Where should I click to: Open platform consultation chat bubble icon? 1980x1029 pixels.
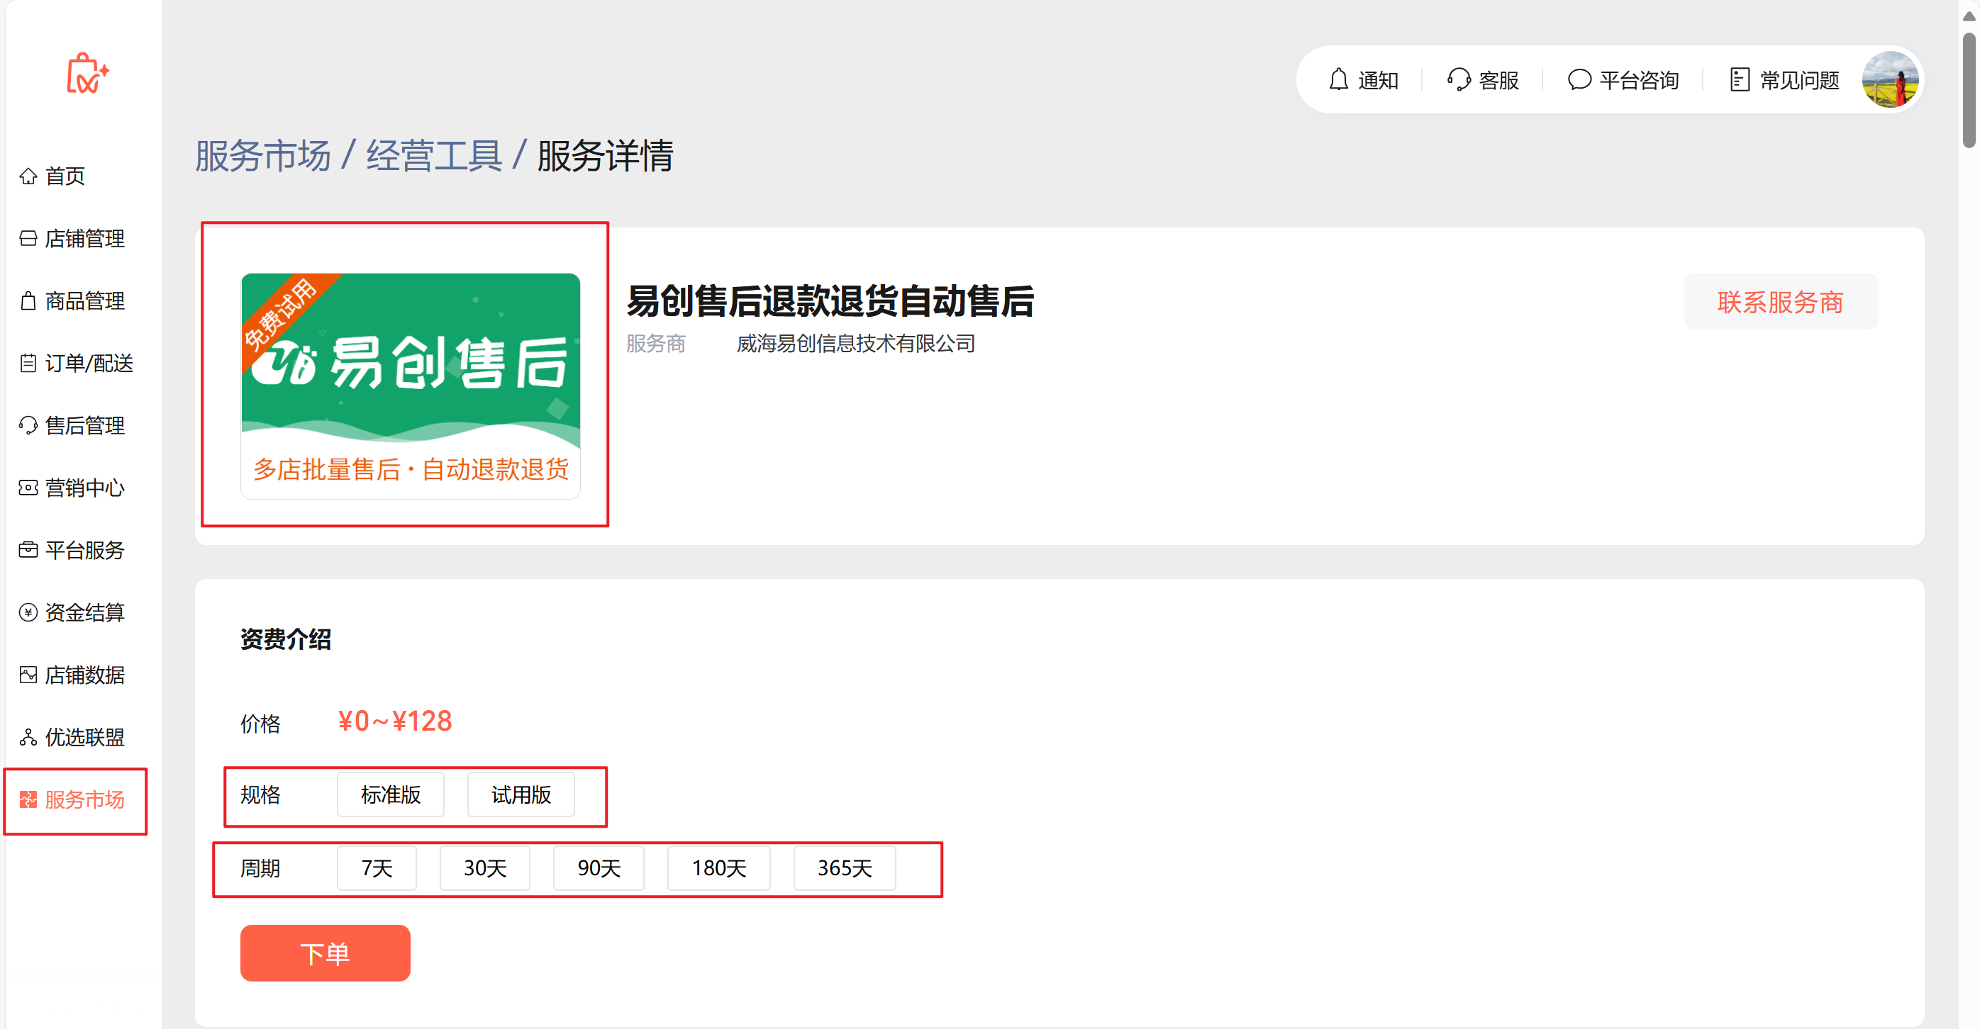coord(1579,80)
